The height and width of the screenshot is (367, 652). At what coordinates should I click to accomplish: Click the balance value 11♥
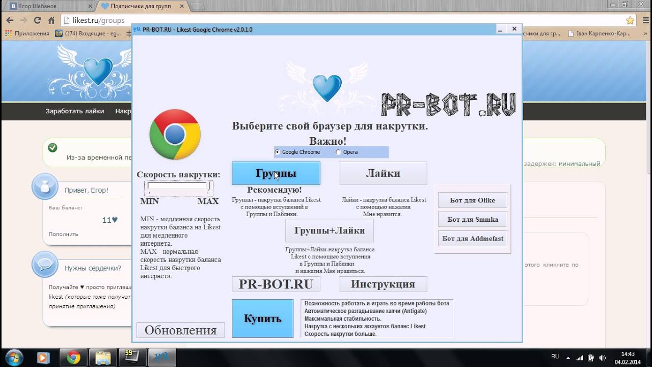pyautogui.click(x=110, y=220)
